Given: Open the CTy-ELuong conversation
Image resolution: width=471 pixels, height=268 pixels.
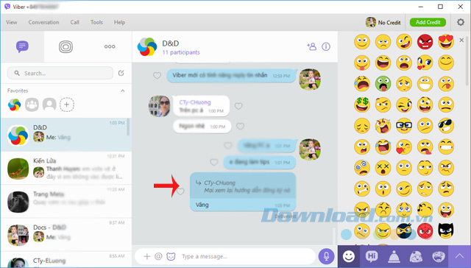Looking at the screenshot, I should point(65,260).
